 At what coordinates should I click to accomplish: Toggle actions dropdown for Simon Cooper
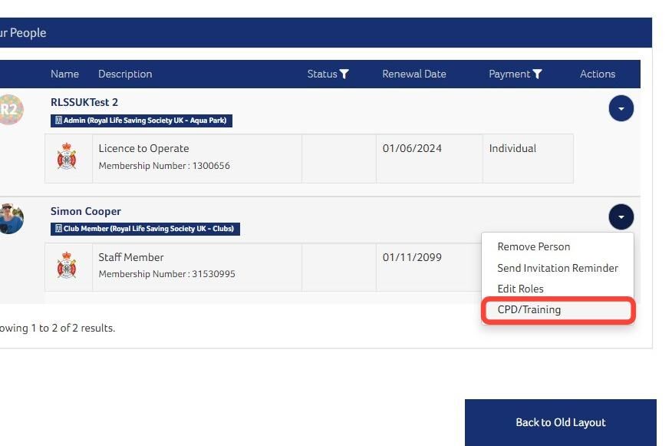[x=621, y=216]
